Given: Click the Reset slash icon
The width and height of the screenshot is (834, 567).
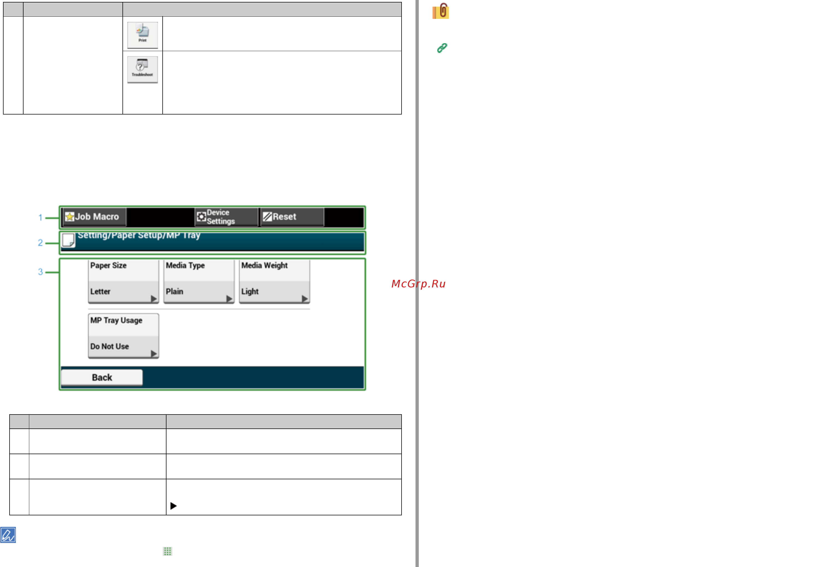Looking at the screenshot, I should pos(267,217).
